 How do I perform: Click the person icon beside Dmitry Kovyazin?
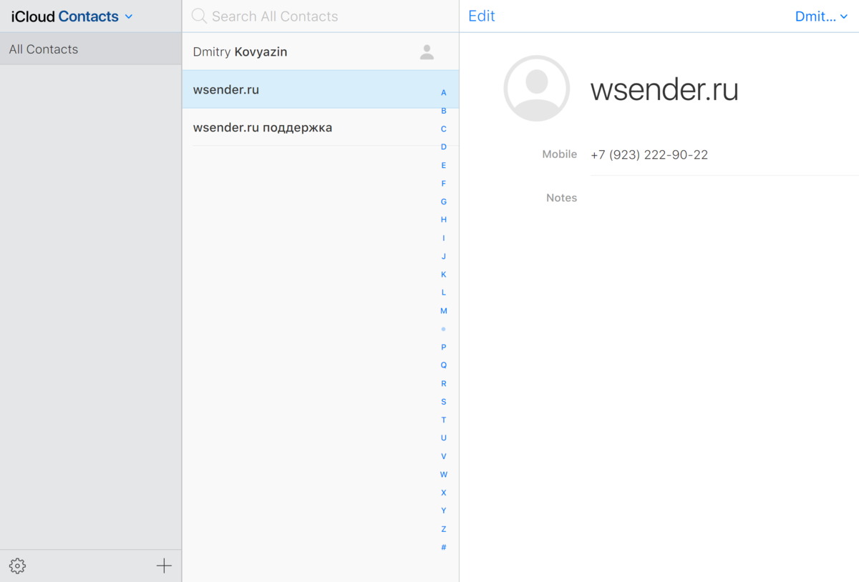[427, 52]
